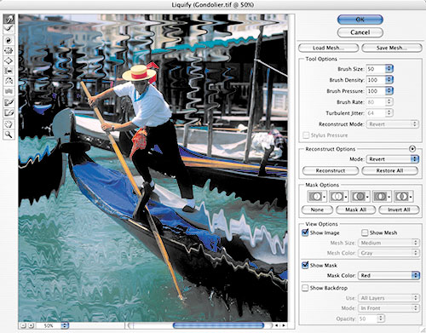Click the Replace Selection mask icon
The image size is (426, 333).
coord(317,197)
